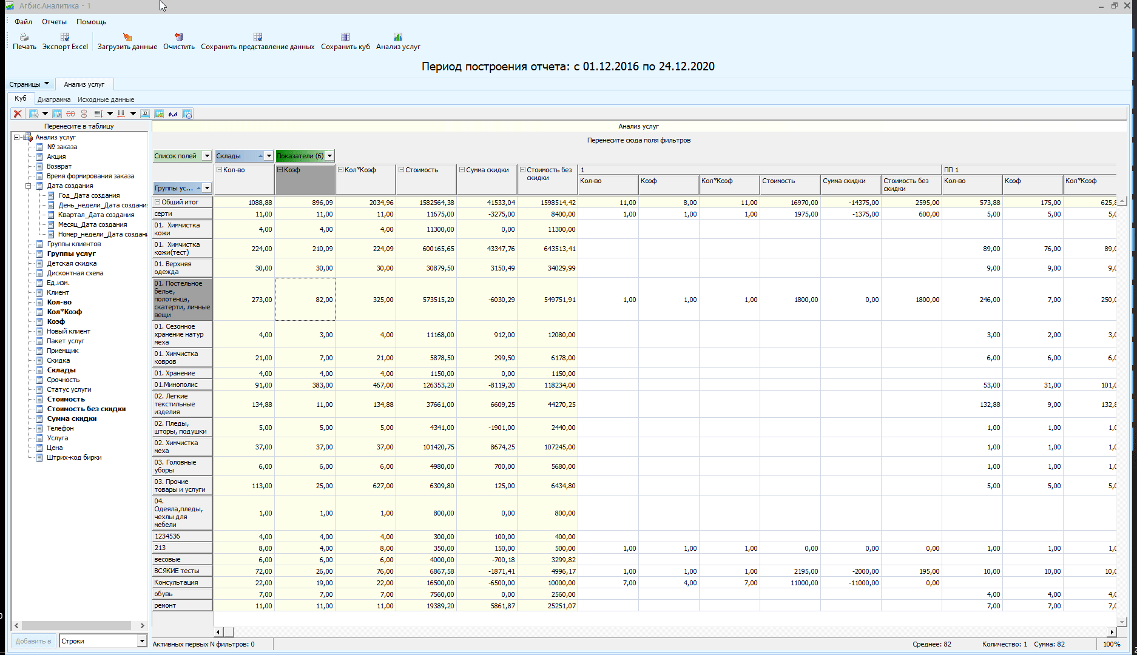Image resolution: width=1137 pixels, height=655 pixels.
Task: Click the #.# number format icon
Action: pyautogui.click(x=173, y=113)
